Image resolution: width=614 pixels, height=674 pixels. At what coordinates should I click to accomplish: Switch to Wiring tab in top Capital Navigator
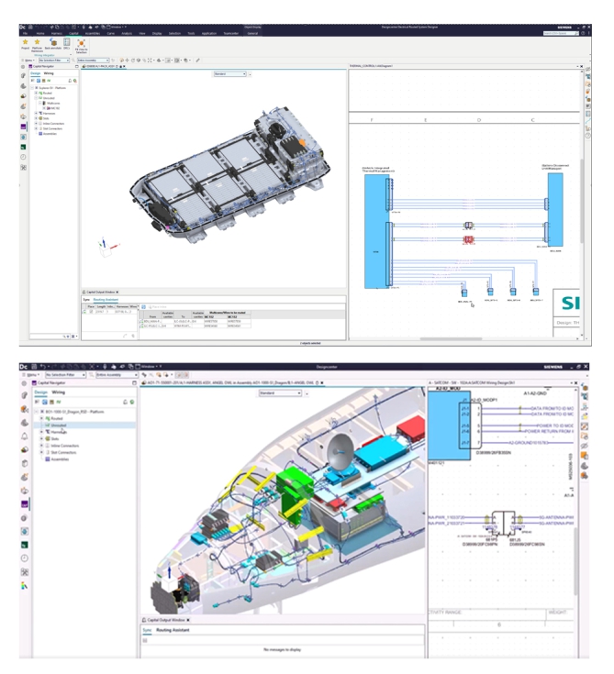[49, 73]
